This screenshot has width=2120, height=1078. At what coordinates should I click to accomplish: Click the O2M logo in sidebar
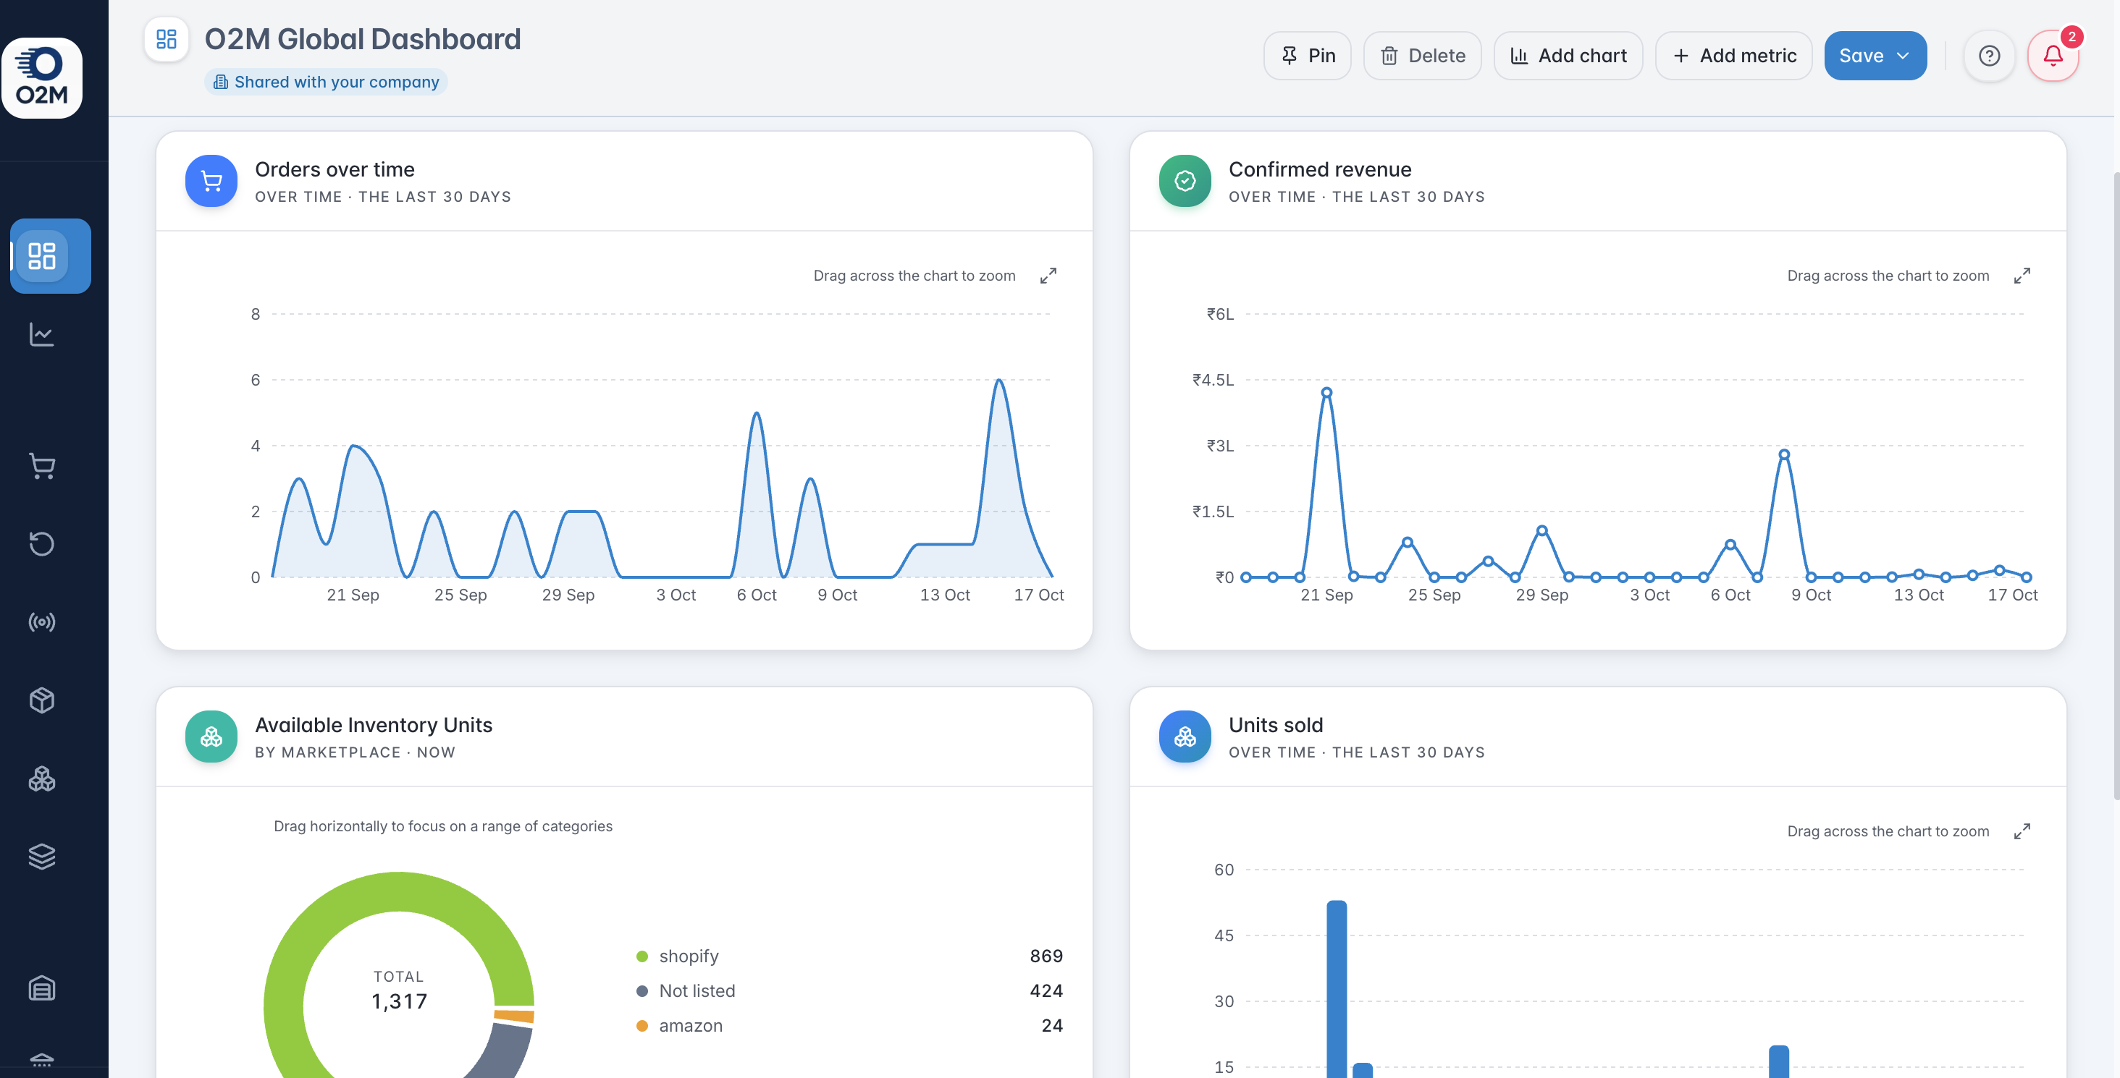pyautogui.click(x=42, y=78)
